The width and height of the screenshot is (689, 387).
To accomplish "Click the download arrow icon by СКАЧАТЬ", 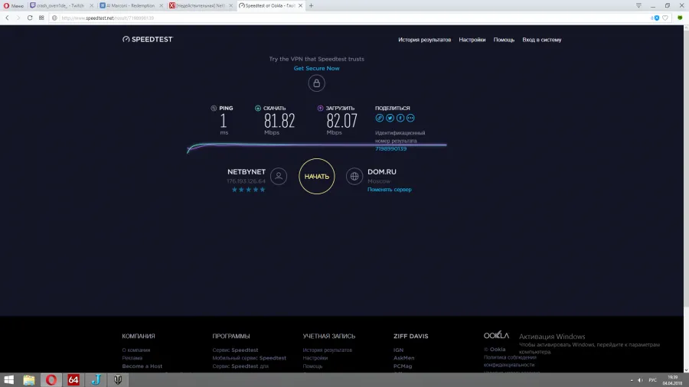I will [x=258, y=108].
